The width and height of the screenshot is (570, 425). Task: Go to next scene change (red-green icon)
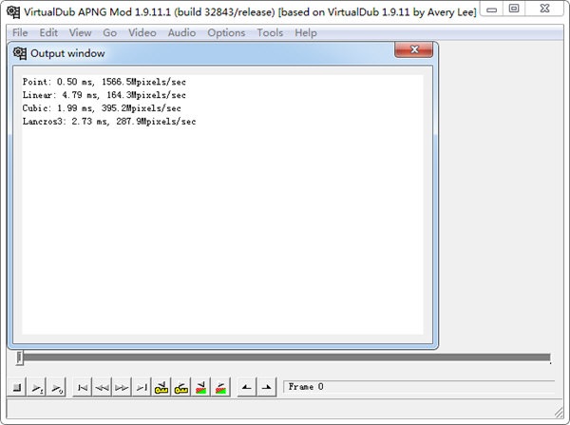click(x=220, y=388)
